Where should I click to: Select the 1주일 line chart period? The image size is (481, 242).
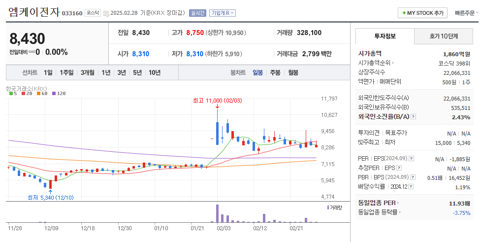[x=66, y=72]
